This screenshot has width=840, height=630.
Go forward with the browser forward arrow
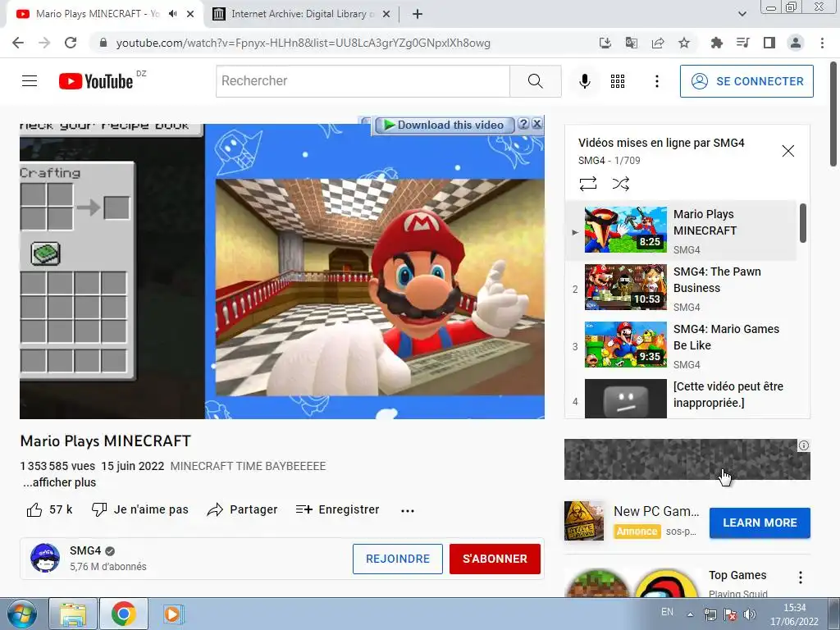[44, 43]
